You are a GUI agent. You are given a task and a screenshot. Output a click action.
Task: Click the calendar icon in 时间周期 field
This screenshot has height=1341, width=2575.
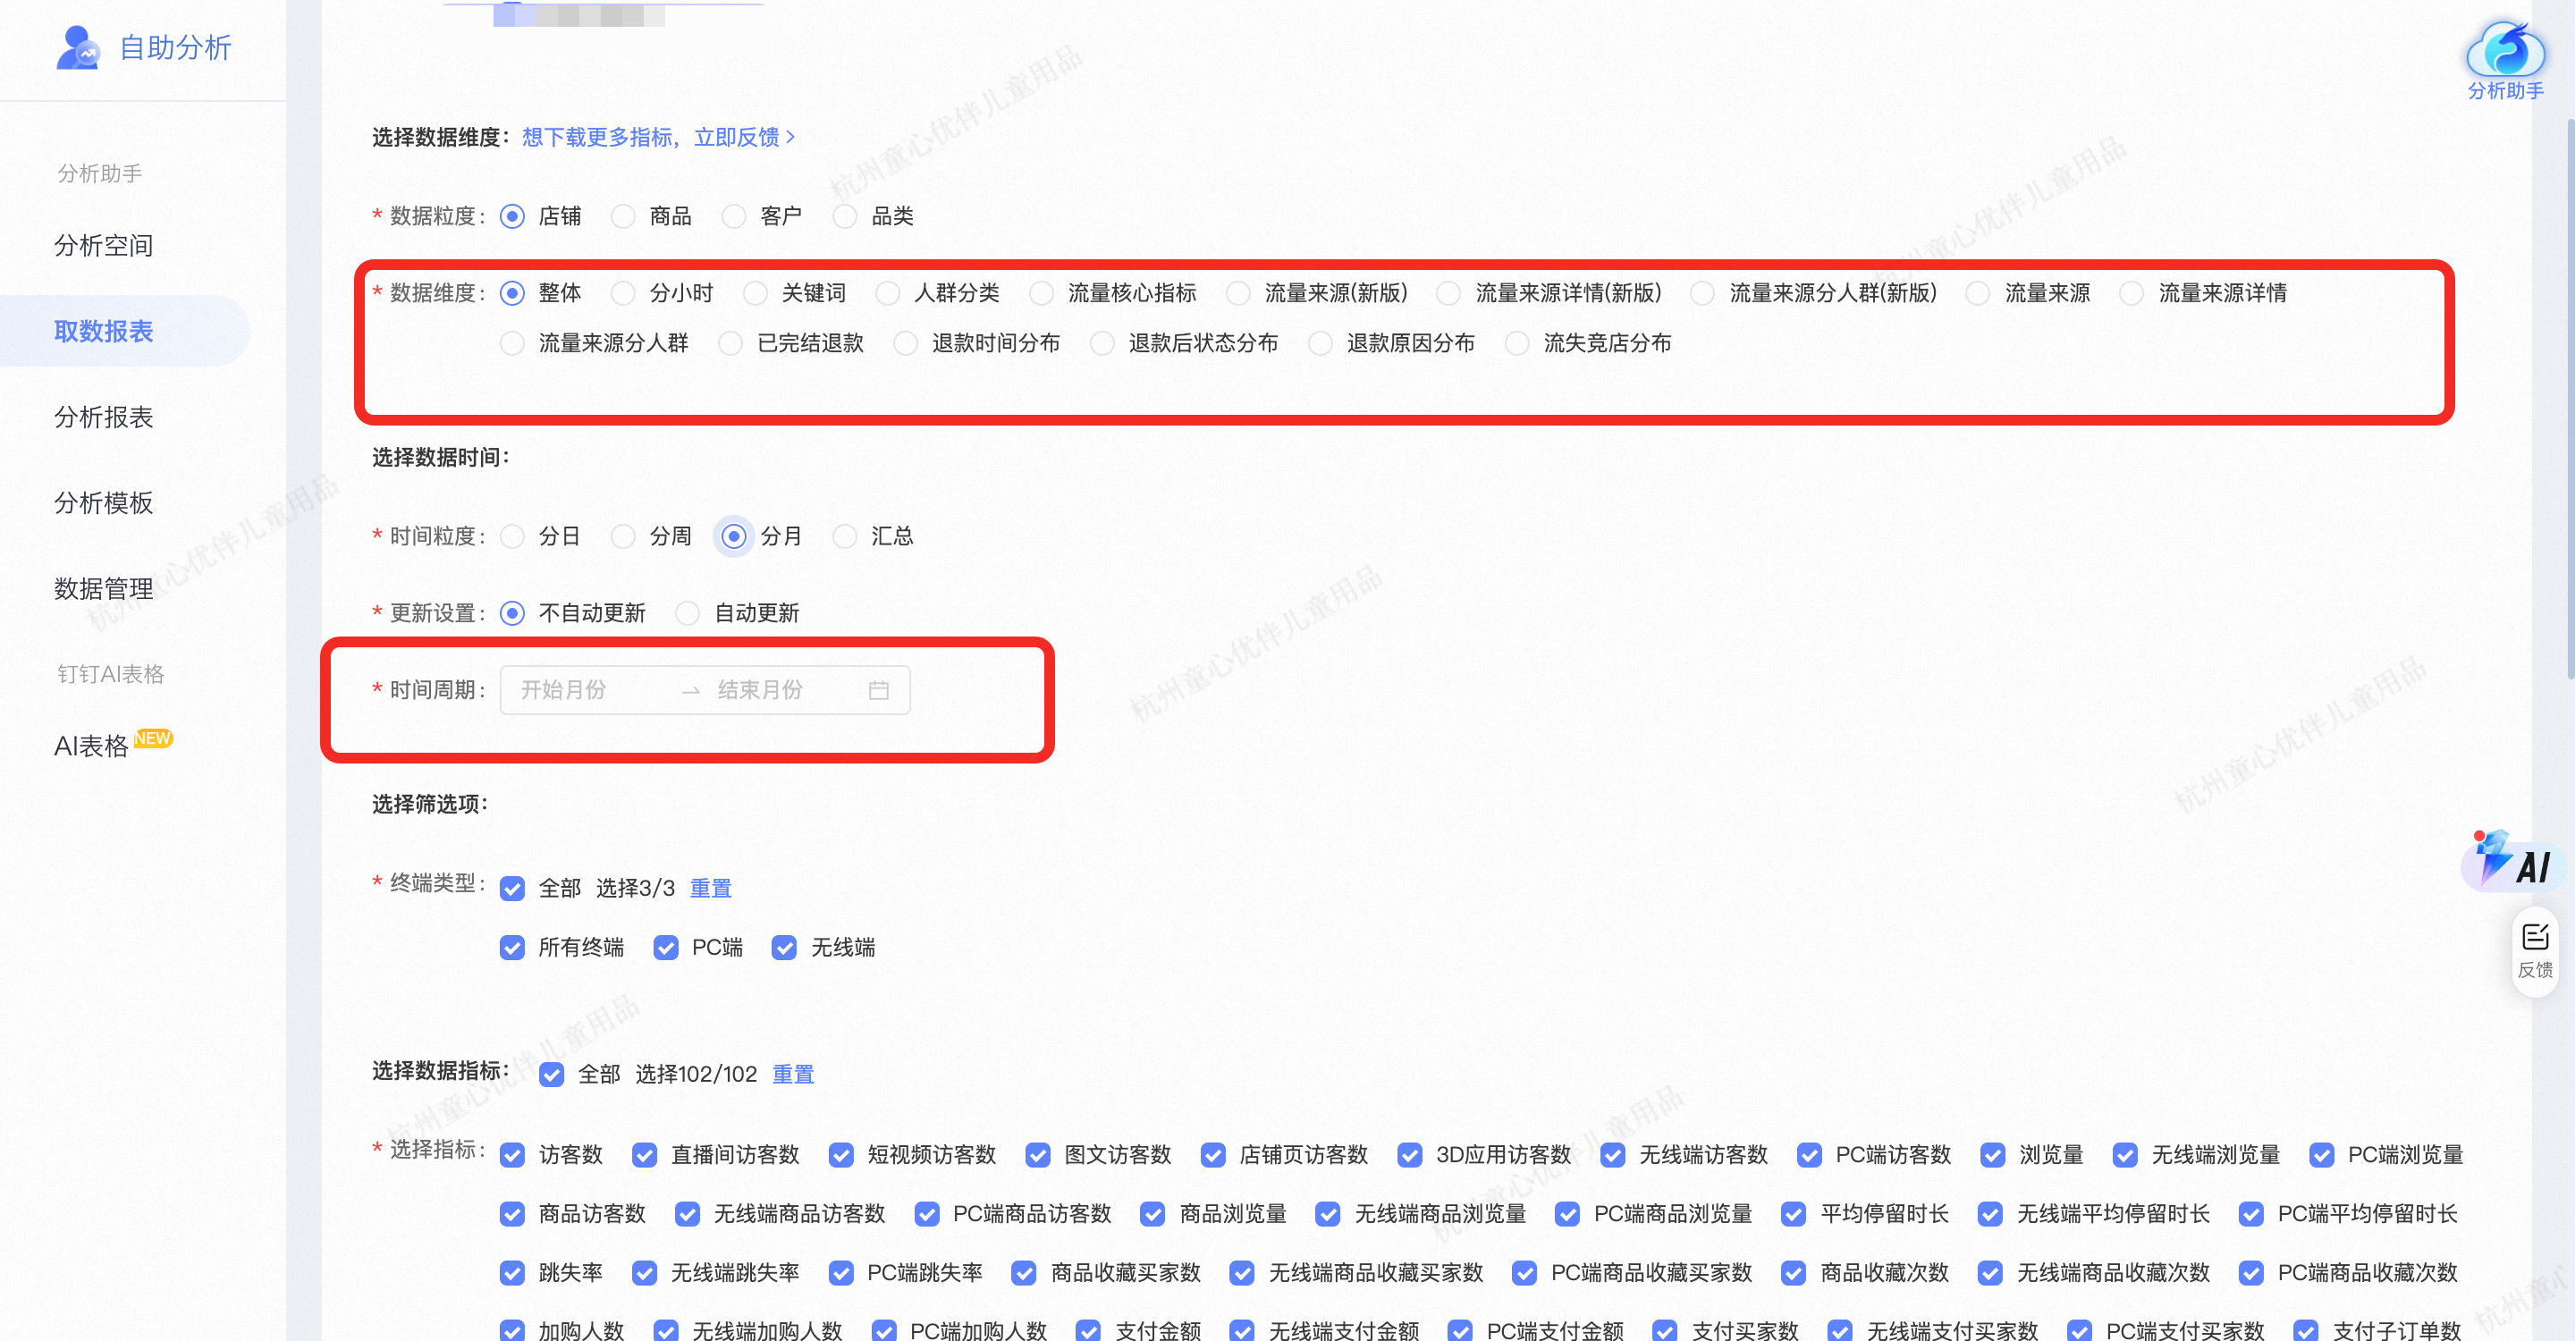[879, 690]
